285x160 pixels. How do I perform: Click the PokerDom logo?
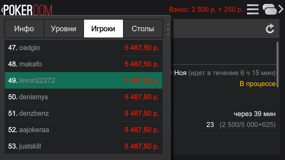pos(28,10)
